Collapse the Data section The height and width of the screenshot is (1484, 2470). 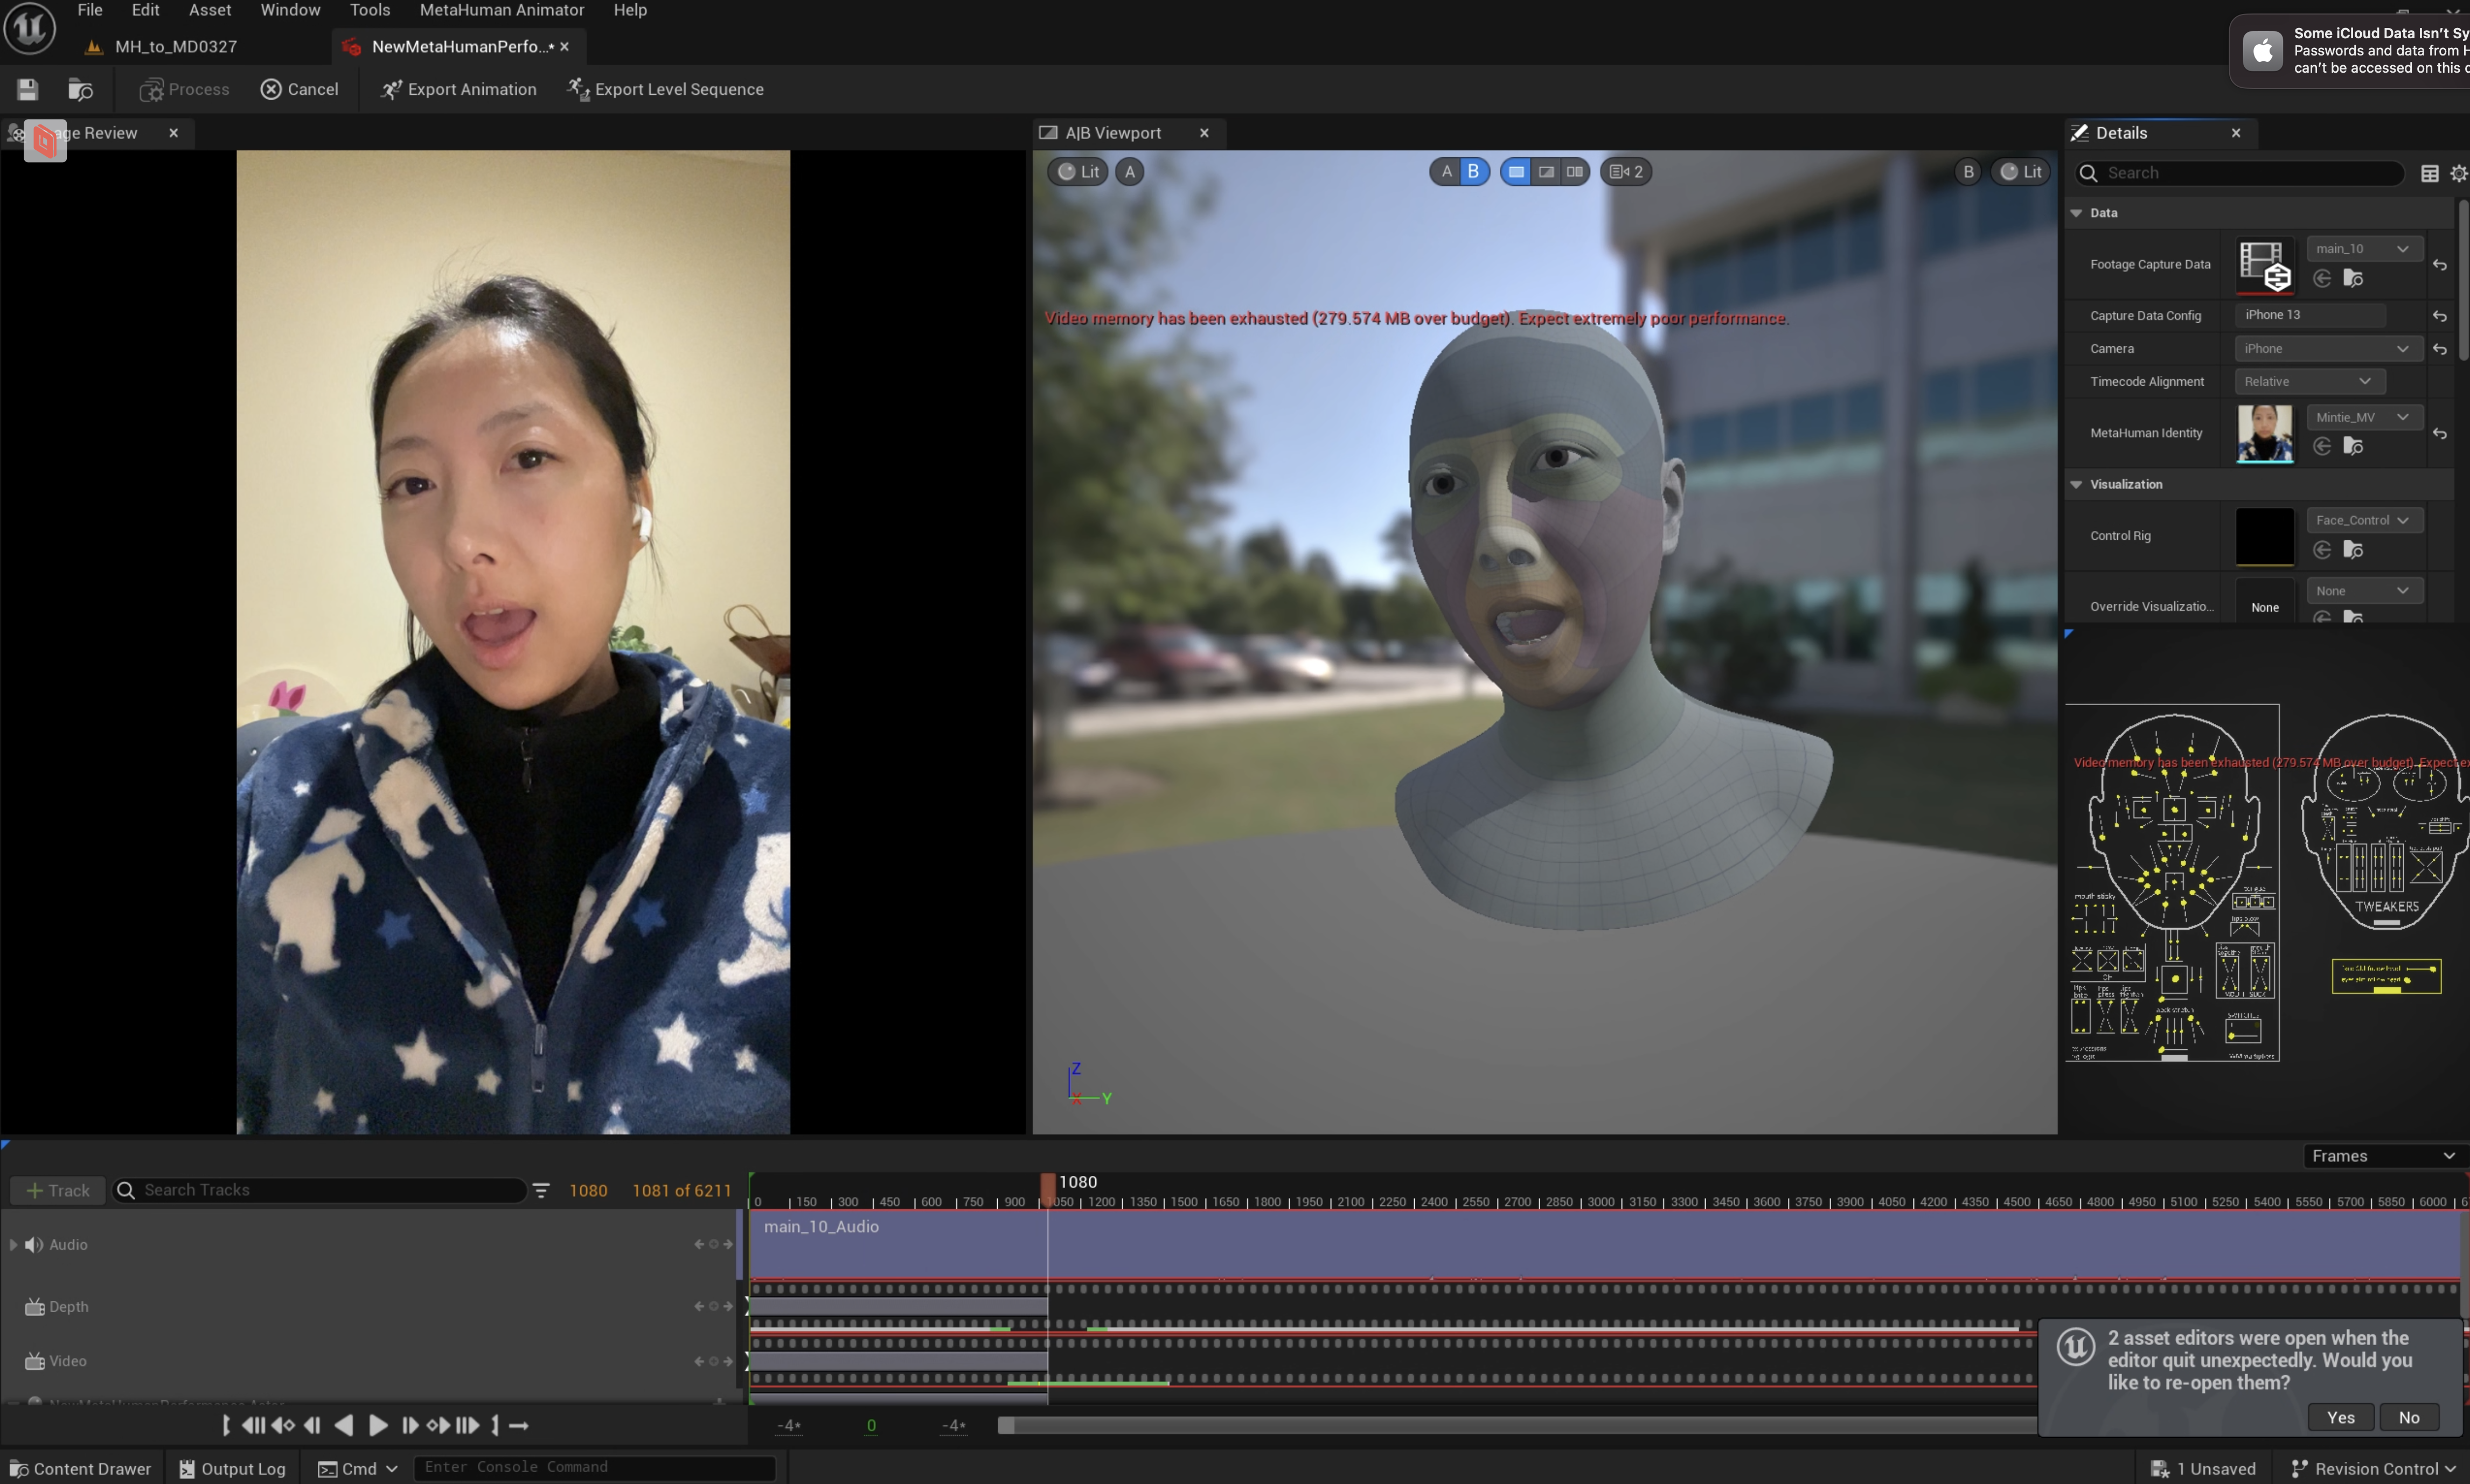(2076, 213)
